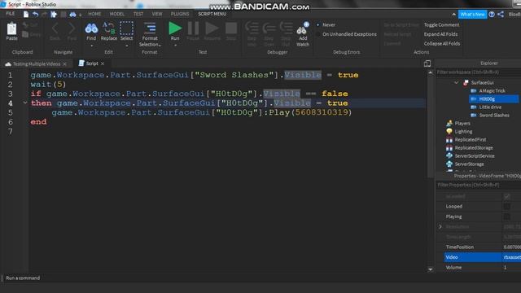Click Format Selection icon

tap(150, 28)
